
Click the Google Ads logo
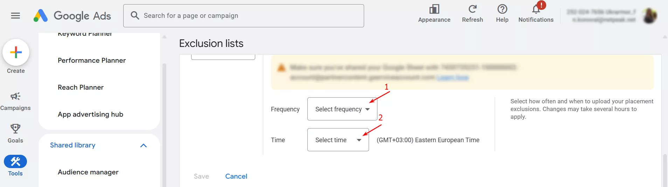tap(72, 16)
